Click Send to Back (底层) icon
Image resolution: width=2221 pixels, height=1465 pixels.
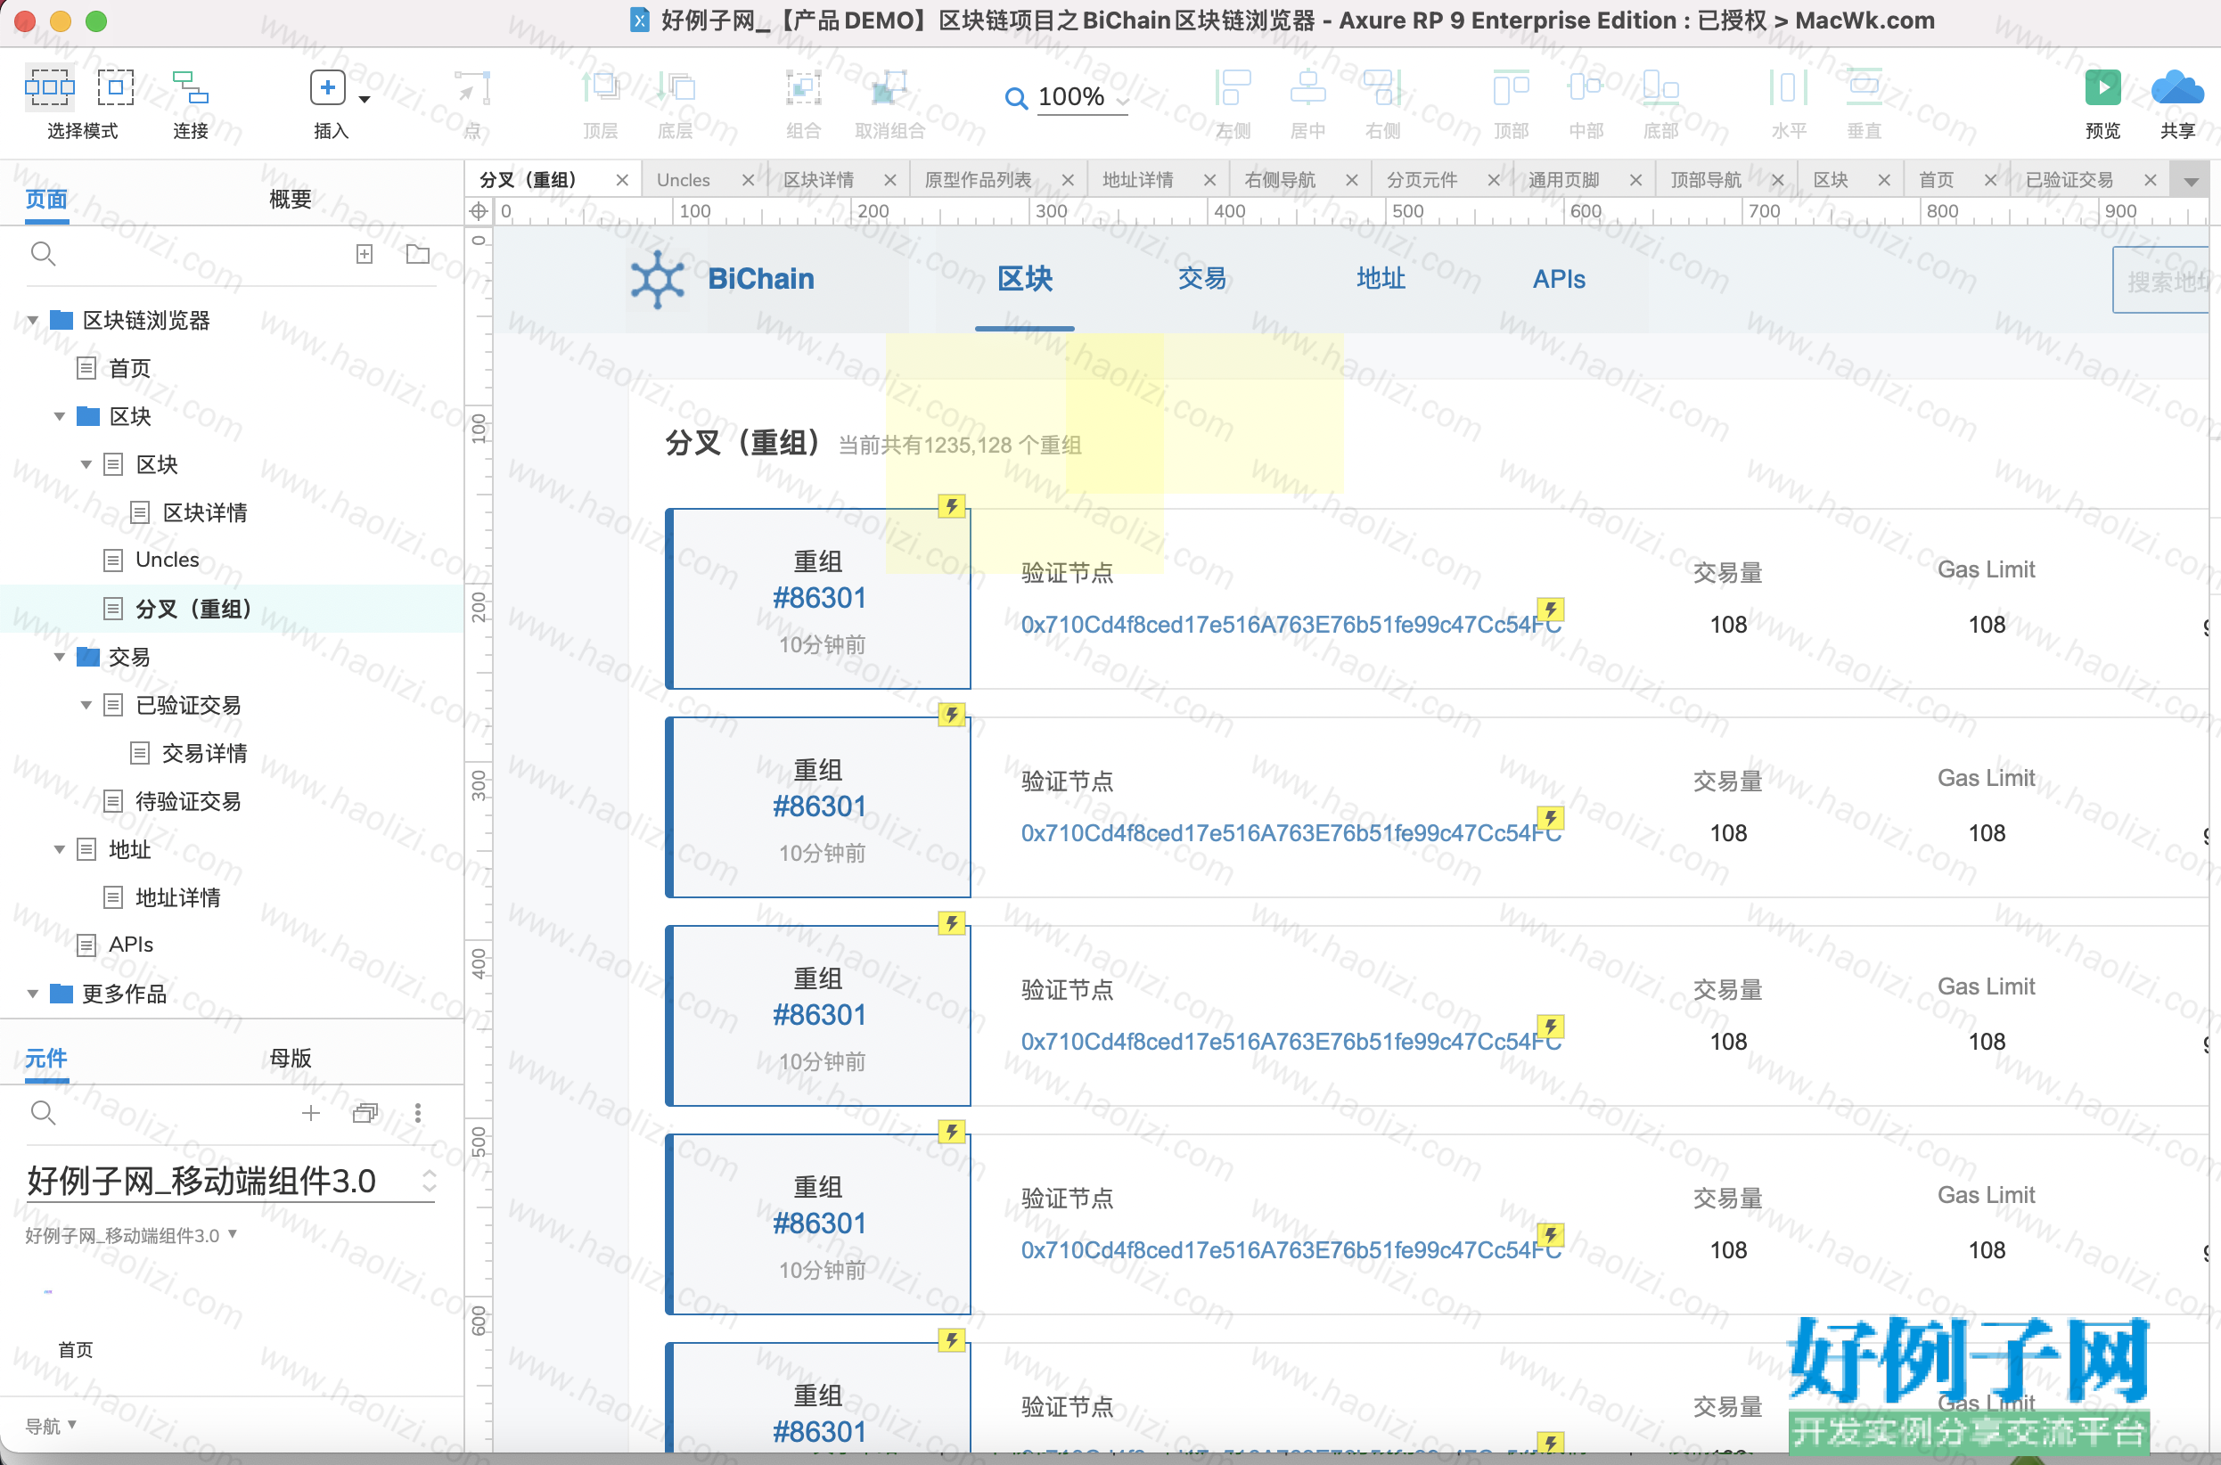coord(675,88)
